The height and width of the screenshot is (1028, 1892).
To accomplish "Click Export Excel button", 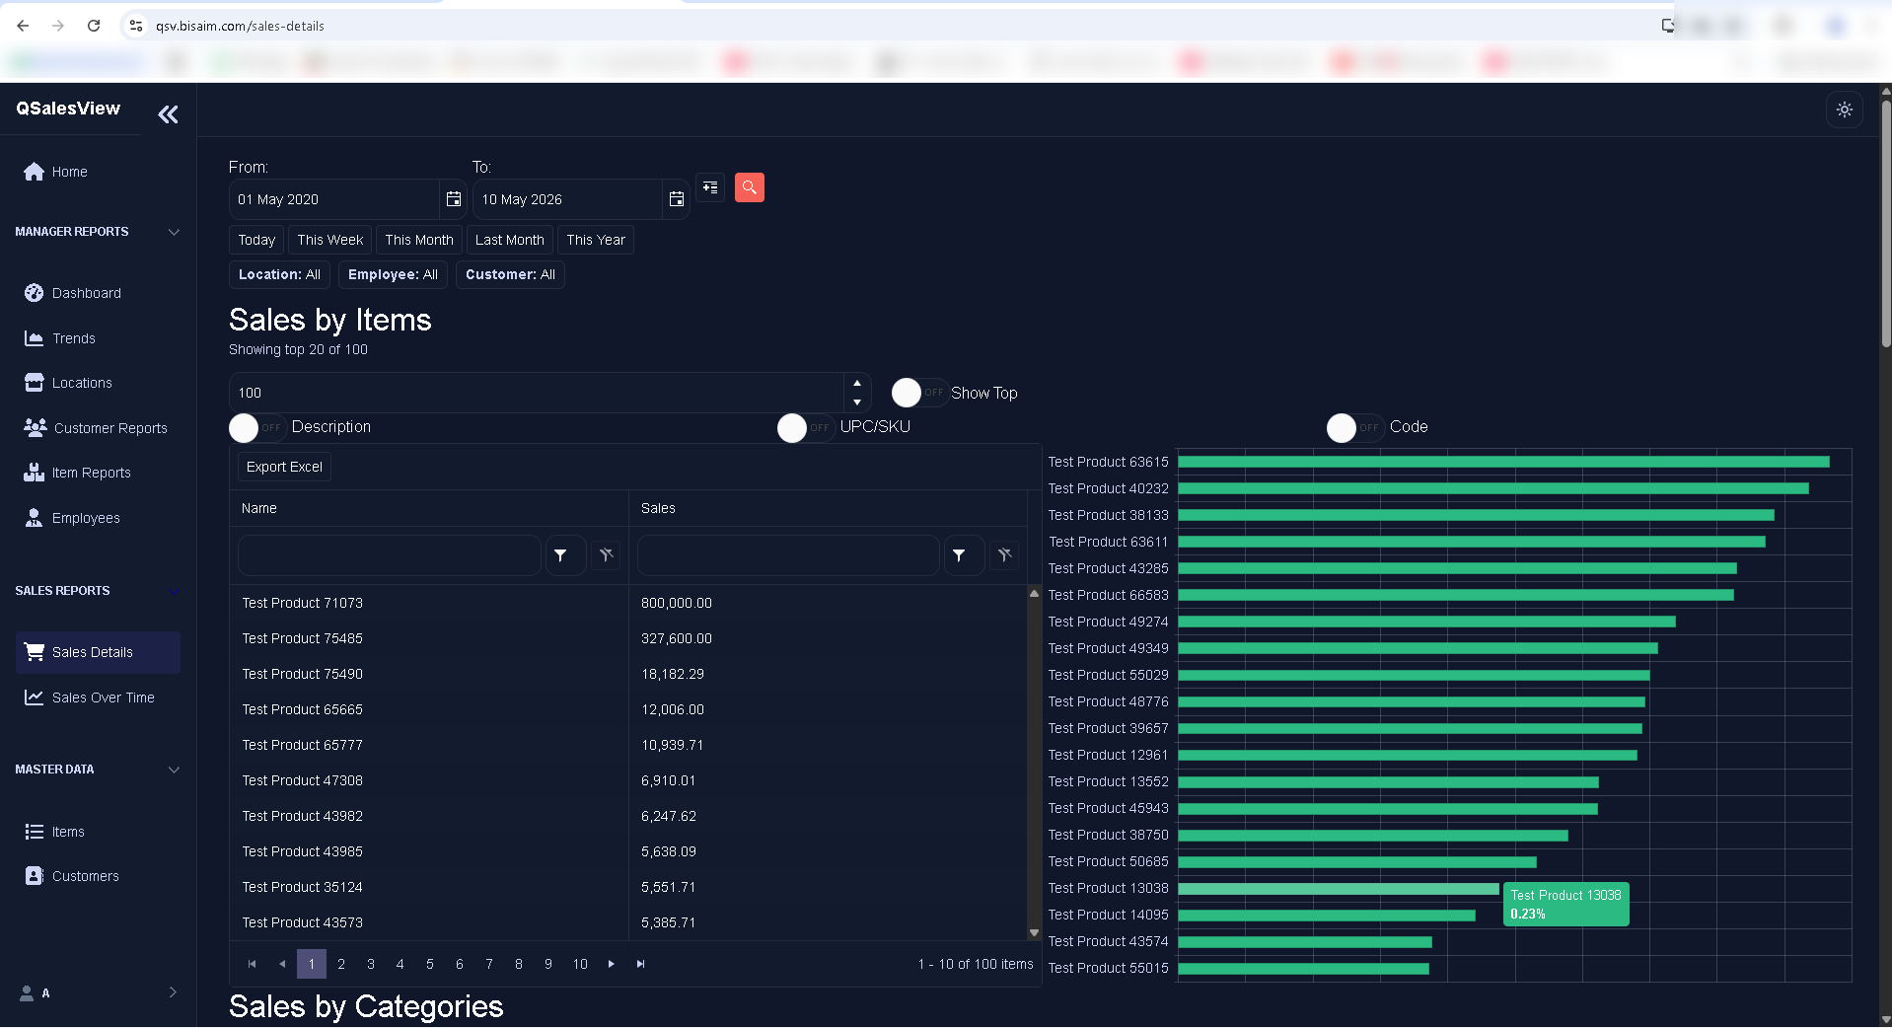I will coord(284,467).
